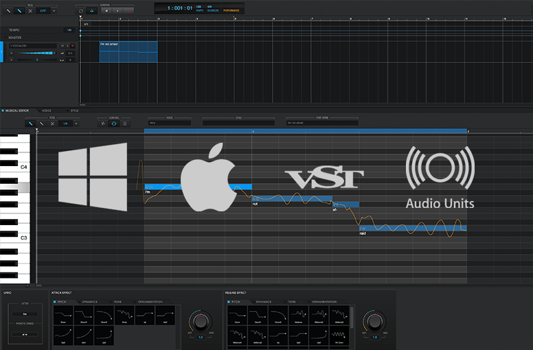Select the line tool in musical editor

41,124
